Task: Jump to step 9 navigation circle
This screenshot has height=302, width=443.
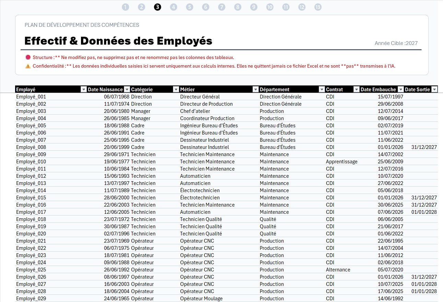Action: click(254, 7)
